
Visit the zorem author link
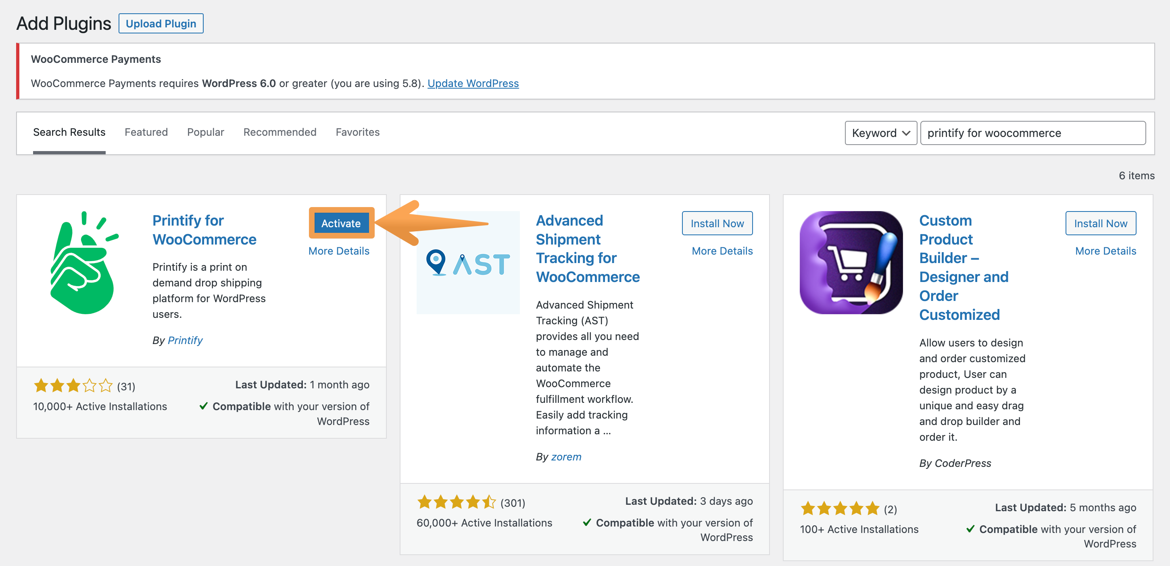click(566, 457)
